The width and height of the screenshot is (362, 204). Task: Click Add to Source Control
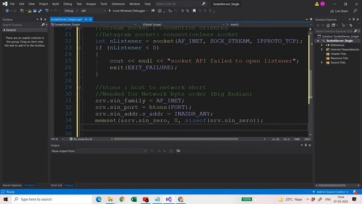pos(330,192)
